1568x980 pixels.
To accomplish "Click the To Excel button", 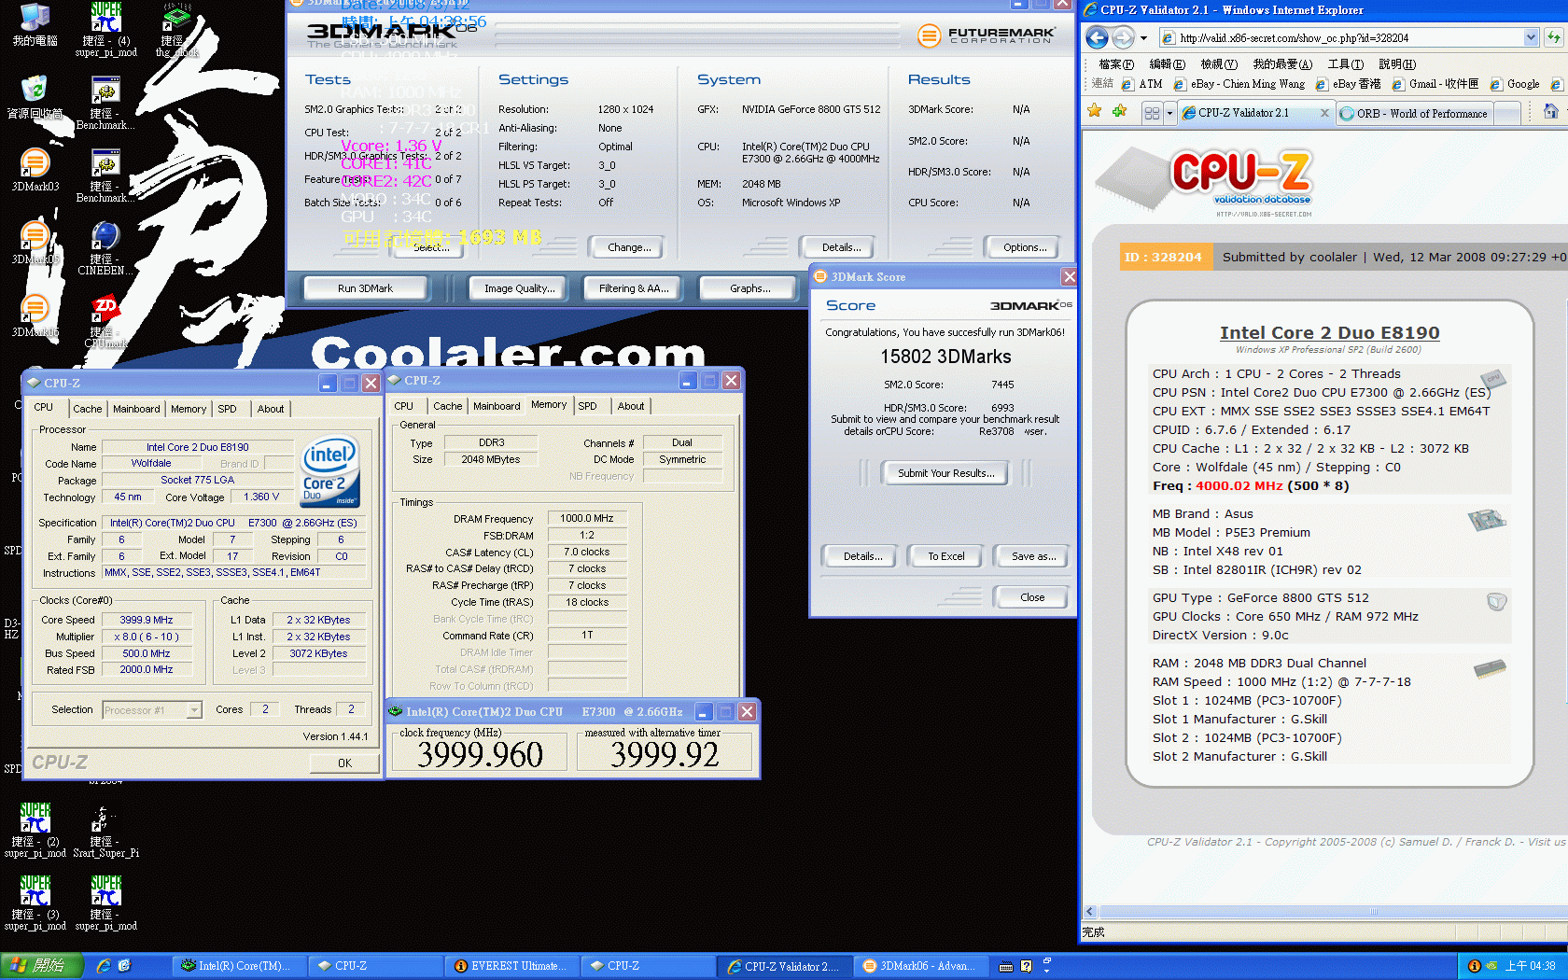I will click(x=946, y=556).
